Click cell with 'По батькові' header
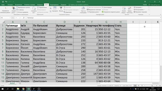The height and width of the screenshot is (91, 162). point(44,26)
